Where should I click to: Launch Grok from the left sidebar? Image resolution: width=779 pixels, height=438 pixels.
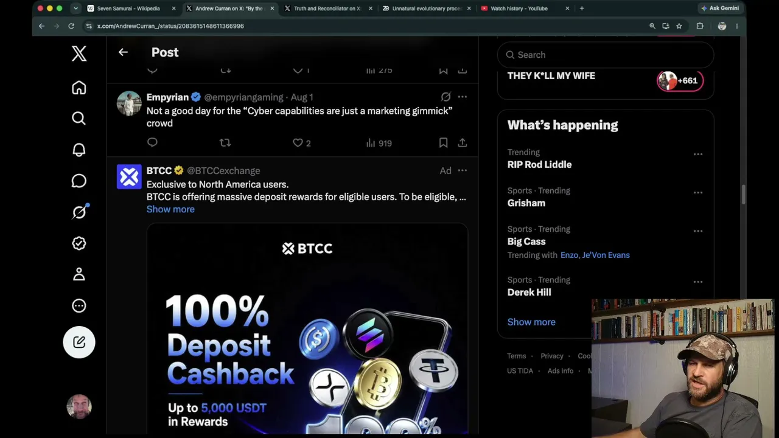(79, 212)
